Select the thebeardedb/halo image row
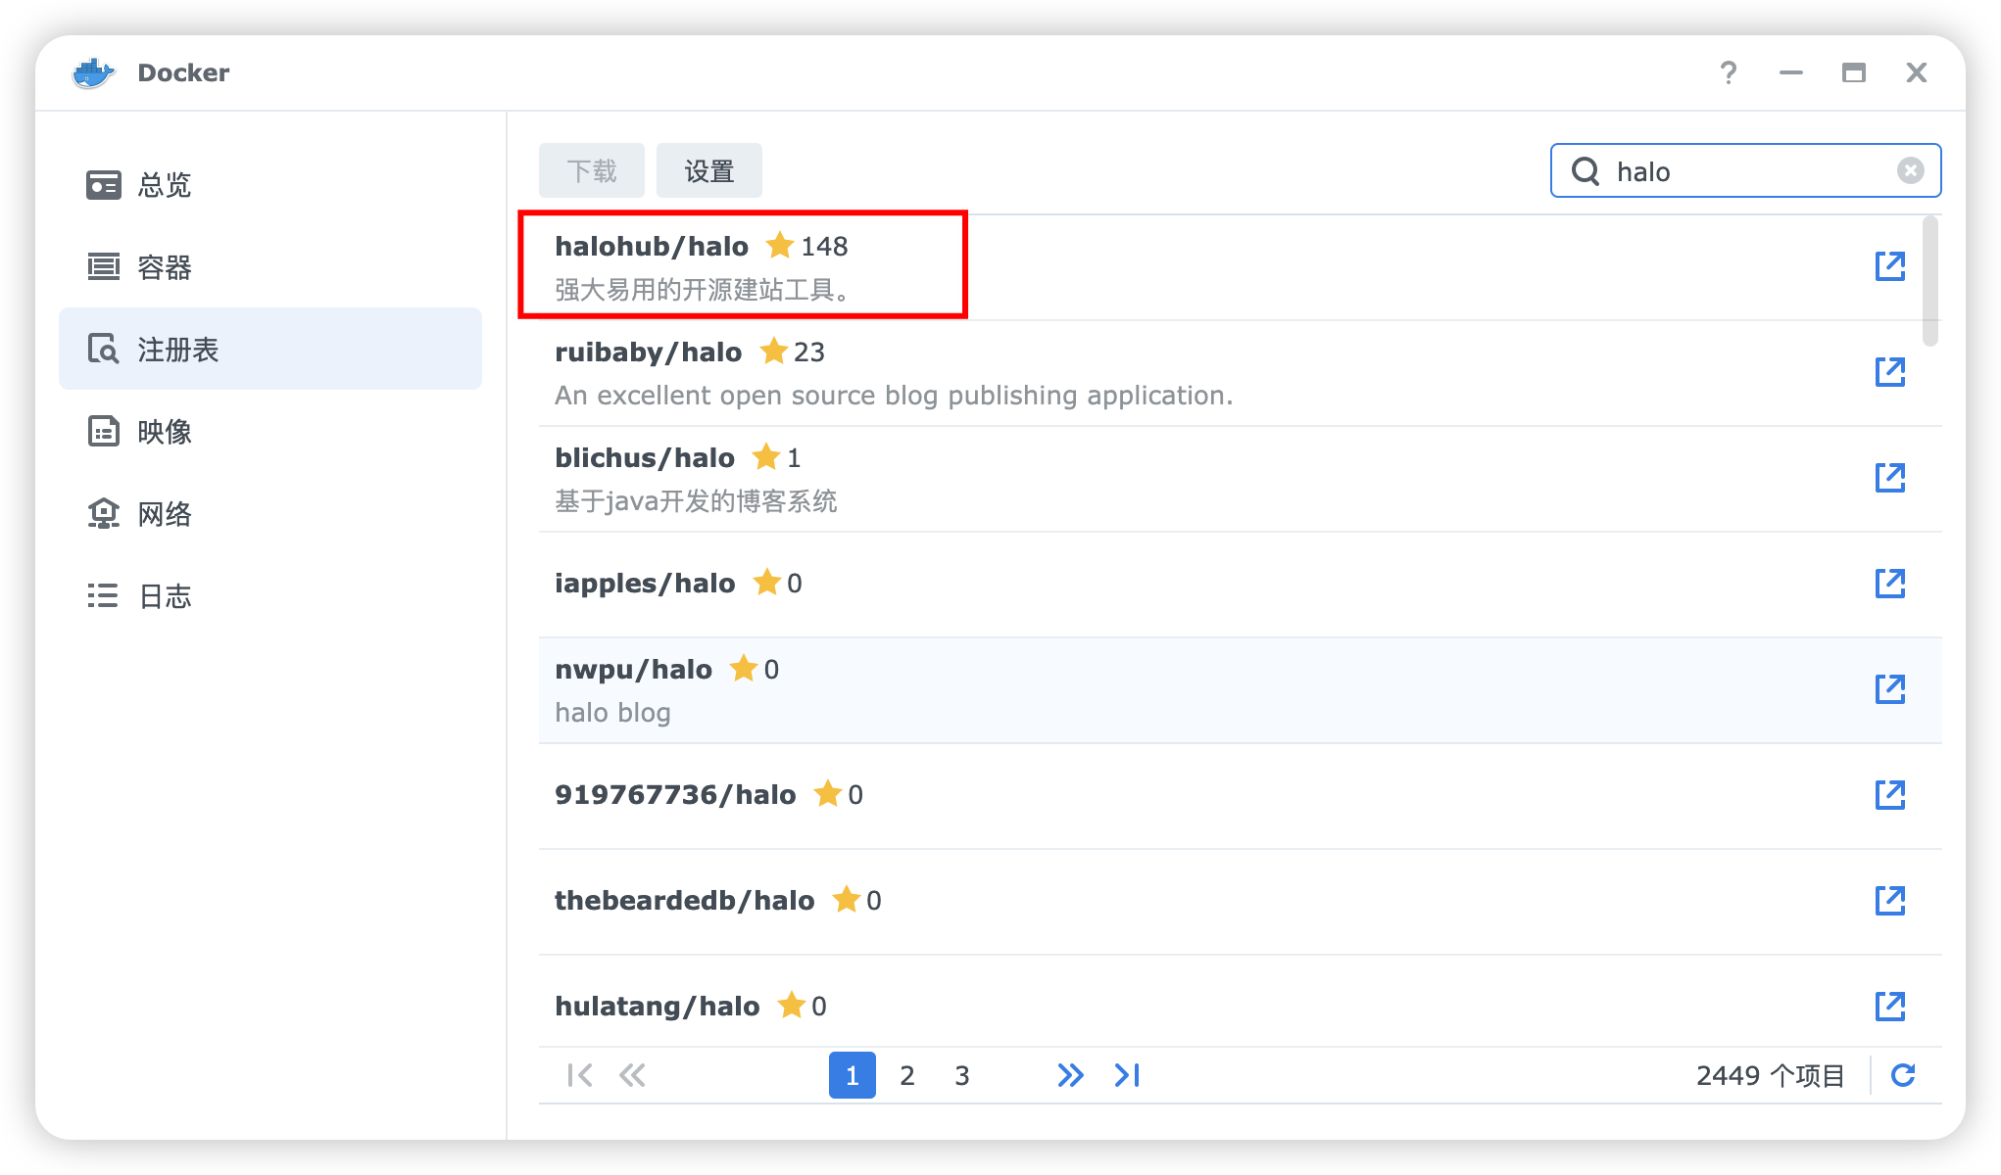This screenshot has height=1175, width=2001. point(1241,902)
